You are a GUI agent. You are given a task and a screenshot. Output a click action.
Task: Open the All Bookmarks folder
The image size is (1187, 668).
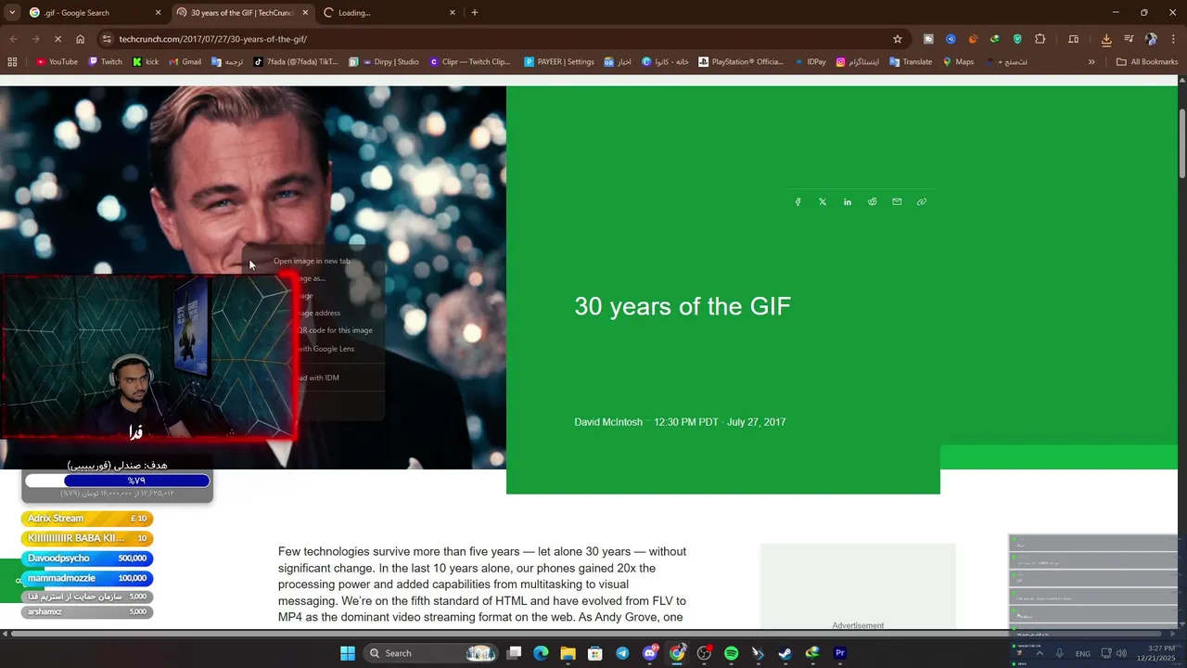1147,62
